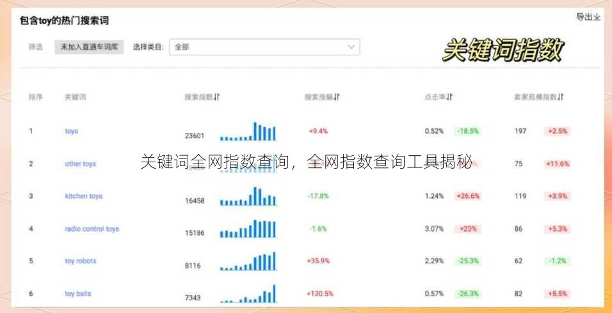612x313 pixels.
Task: Click the +3.9% seller scale badge
Action: [558, 196]
